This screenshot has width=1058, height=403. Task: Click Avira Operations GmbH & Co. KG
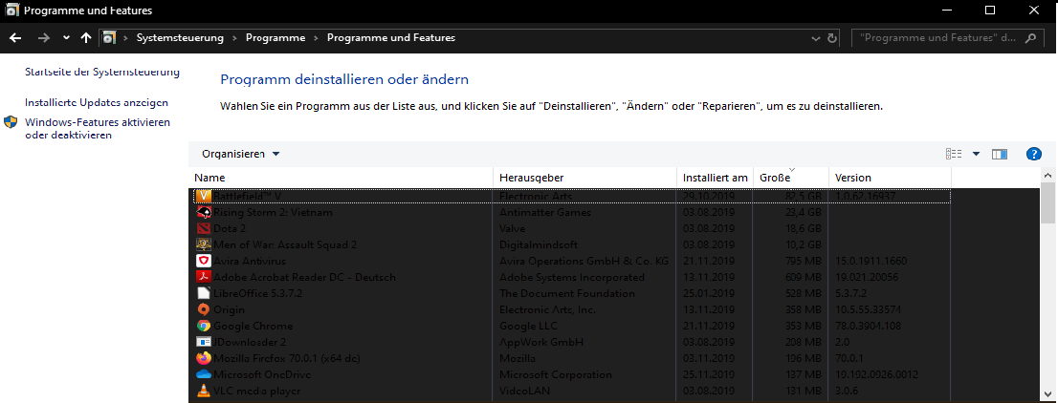(x=584, y=261)
